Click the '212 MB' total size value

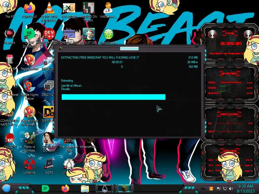tap(193, 58)
